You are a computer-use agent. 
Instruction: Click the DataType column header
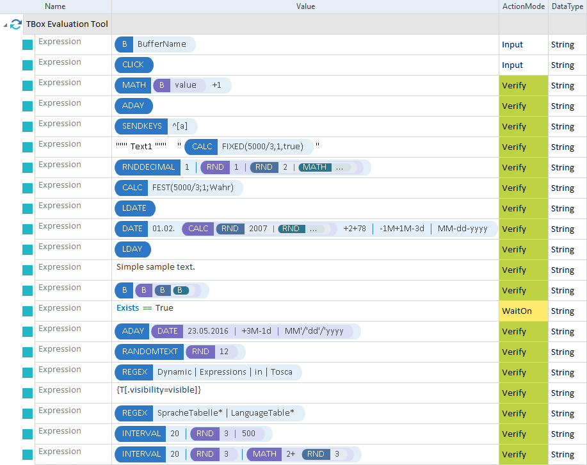pos(567,6)
